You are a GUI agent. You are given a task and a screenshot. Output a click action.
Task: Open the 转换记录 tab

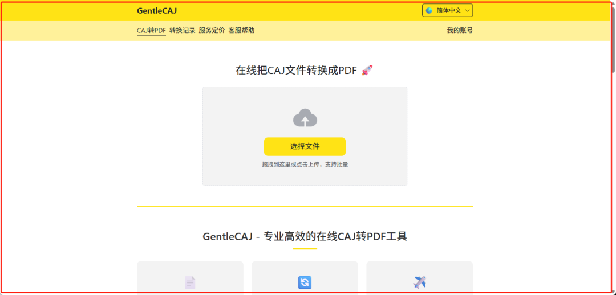point(183,30)
